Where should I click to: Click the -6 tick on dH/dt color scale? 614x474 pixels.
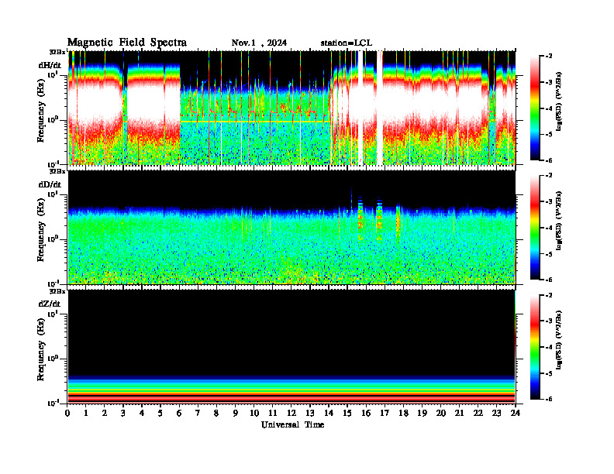click(x=549, y=160)
